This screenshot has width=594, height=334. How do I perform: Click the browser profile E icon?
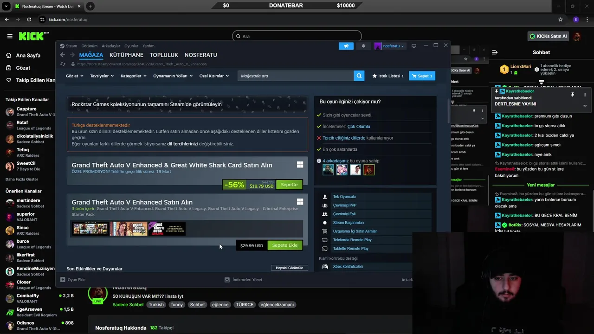[x=576, y=19]
